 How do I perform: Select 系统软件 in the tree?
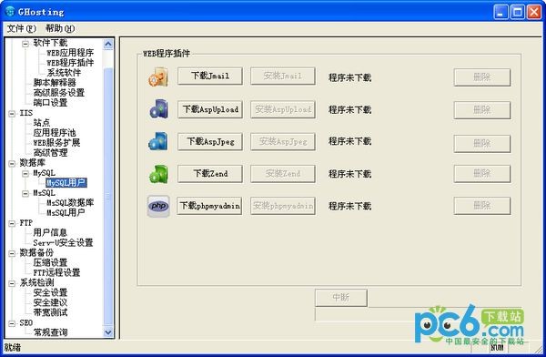tap(64, 73)
